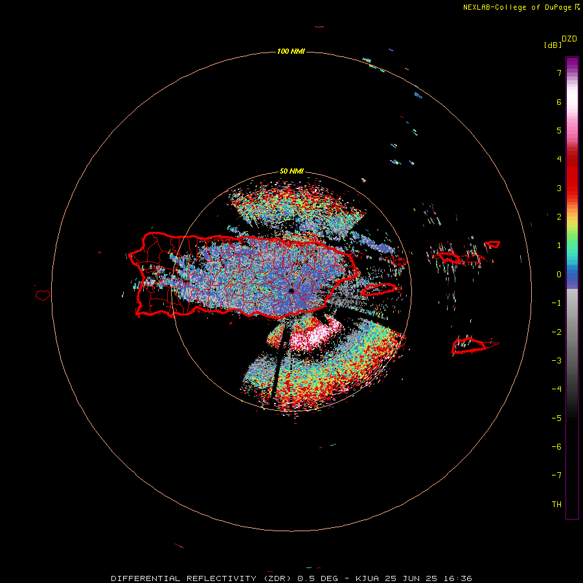Image resolution: width=583 pixels, height=583 pixels.
Task: Click the legend value -6
Action: 556,447
